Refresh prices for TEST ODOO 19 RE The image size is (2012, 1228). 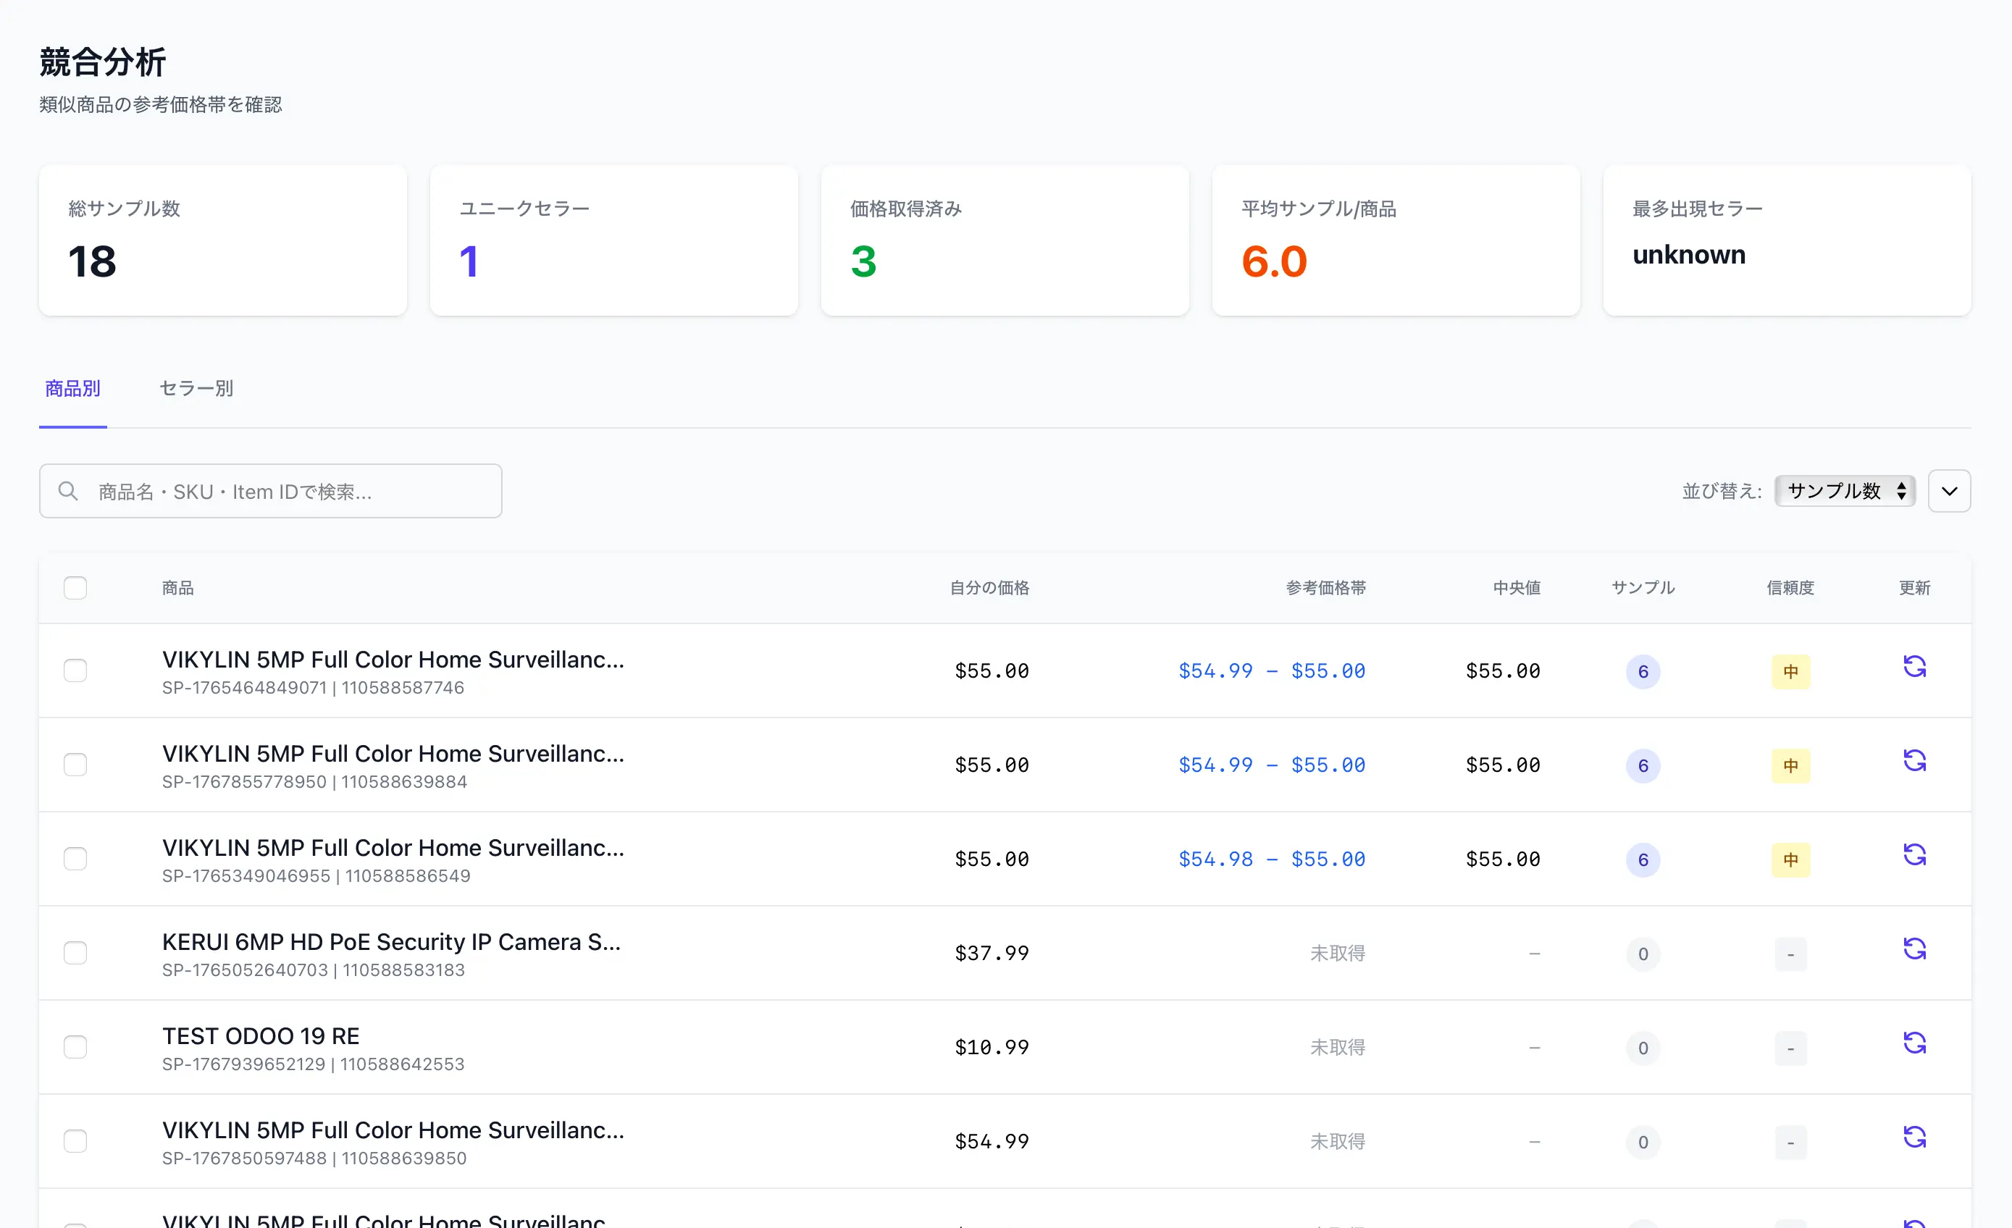point(1916,1043)
